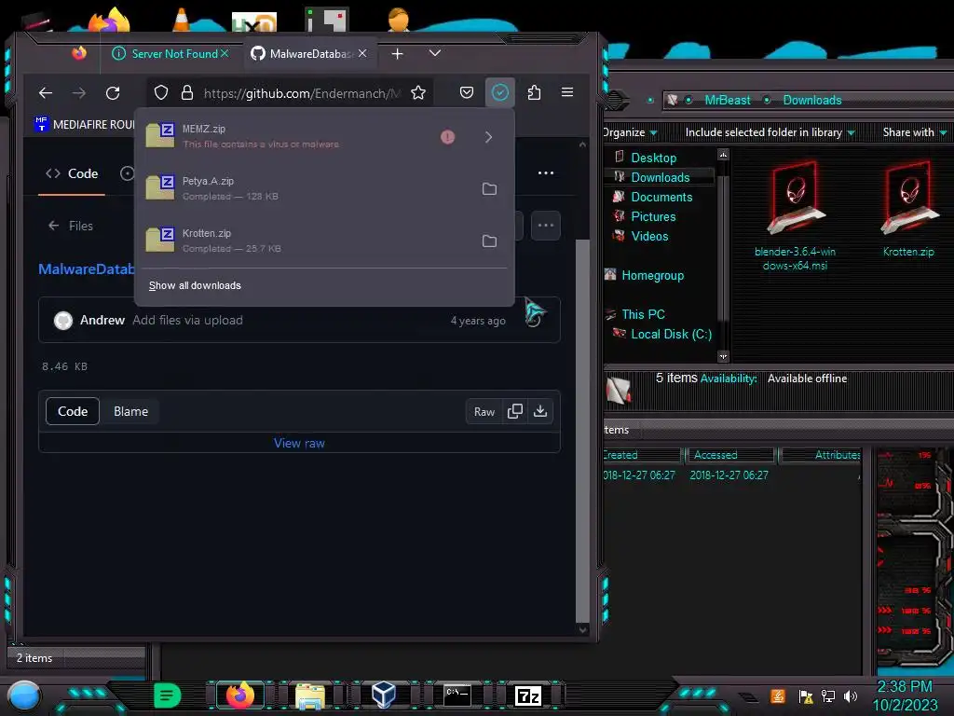Viewport: 954px width, 716px height.
Task: Open the Add files via upload commit
Action: (187, 321)
